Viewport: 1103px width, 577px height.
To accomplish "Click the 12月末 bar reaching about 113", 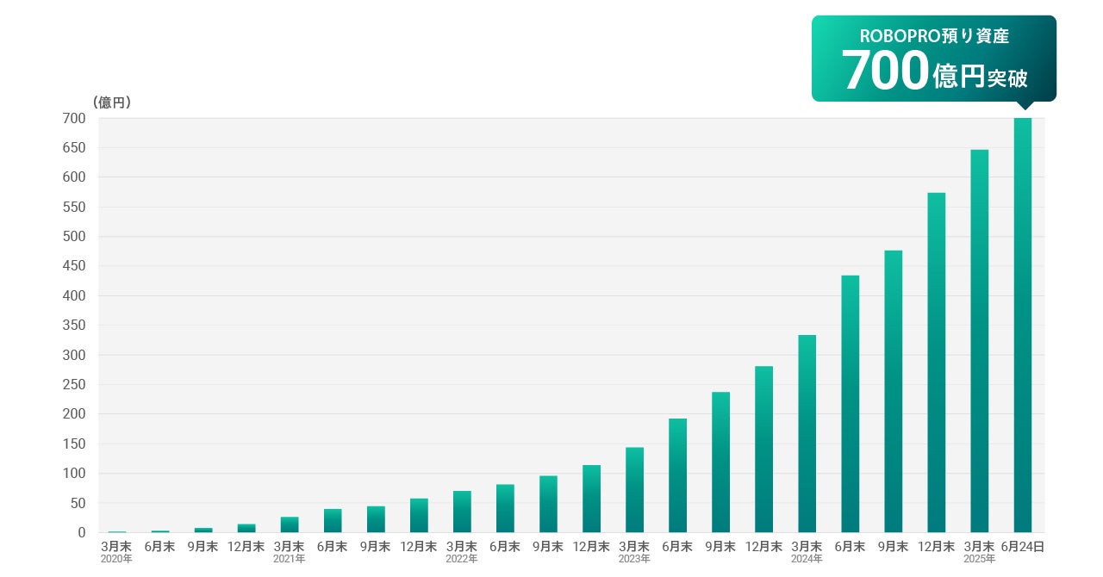I will 591,499.
